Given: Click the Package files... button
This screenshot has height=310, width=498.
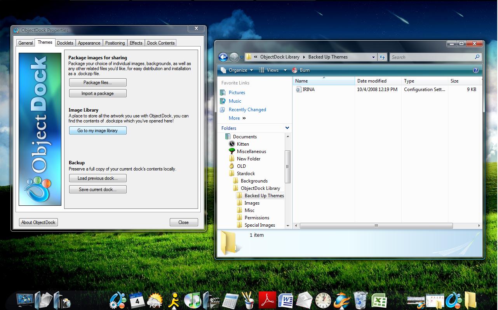Looking at the screenshot, I should 98,83.
